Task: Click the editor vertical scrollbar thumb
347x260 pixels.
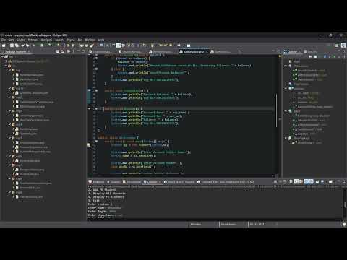Action: pyautogui.click(x=277, y=110)
